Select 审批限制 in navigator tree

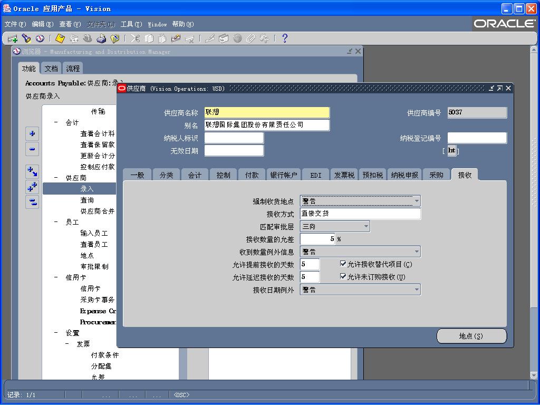94,266
